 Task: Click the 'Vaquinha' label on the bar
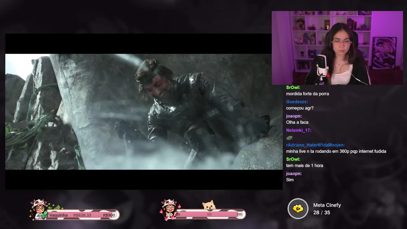coord(59,215)
